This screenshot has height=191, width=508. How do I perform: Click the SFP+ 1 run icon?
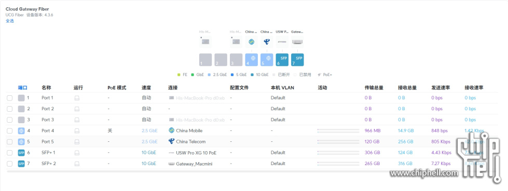(77, 153)
